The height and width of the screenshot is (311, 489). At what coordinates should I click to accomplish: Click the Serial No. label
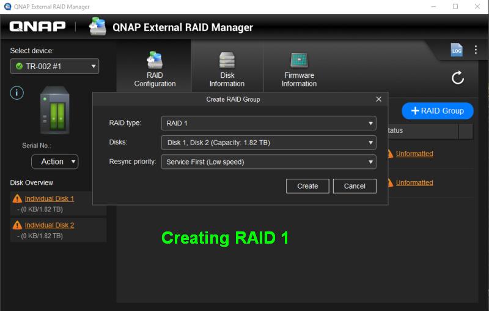pyautogui.click(x=37, y=146)
